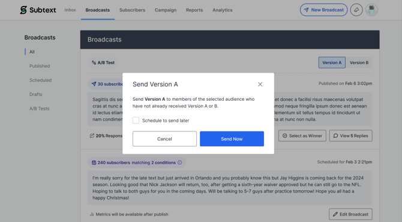Open Drafts in the sidebar

pyautogui.click(x=35, y=94)
